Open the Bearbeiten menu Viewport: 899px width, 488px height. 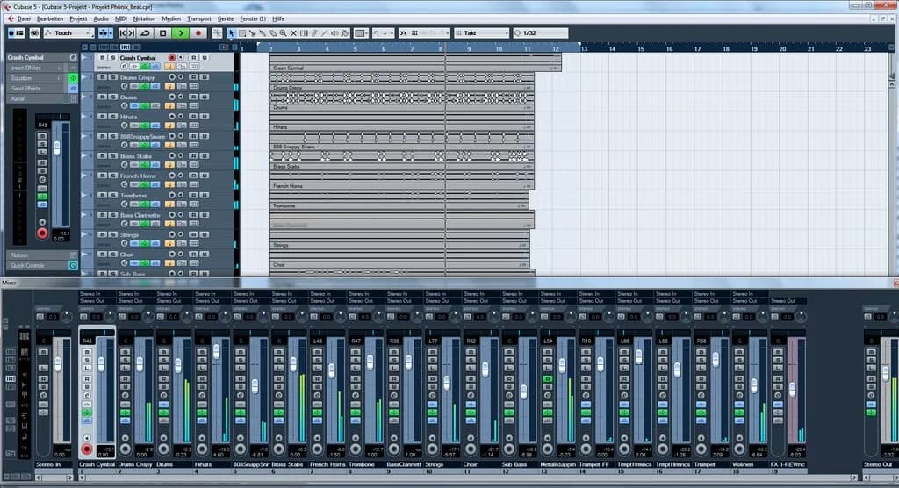click(x=50, y=19)
